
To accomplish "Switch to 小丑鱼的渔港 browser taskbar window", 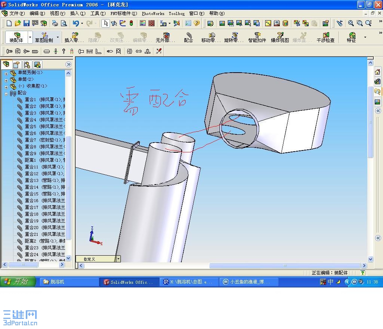I will (x=249, y=282).
